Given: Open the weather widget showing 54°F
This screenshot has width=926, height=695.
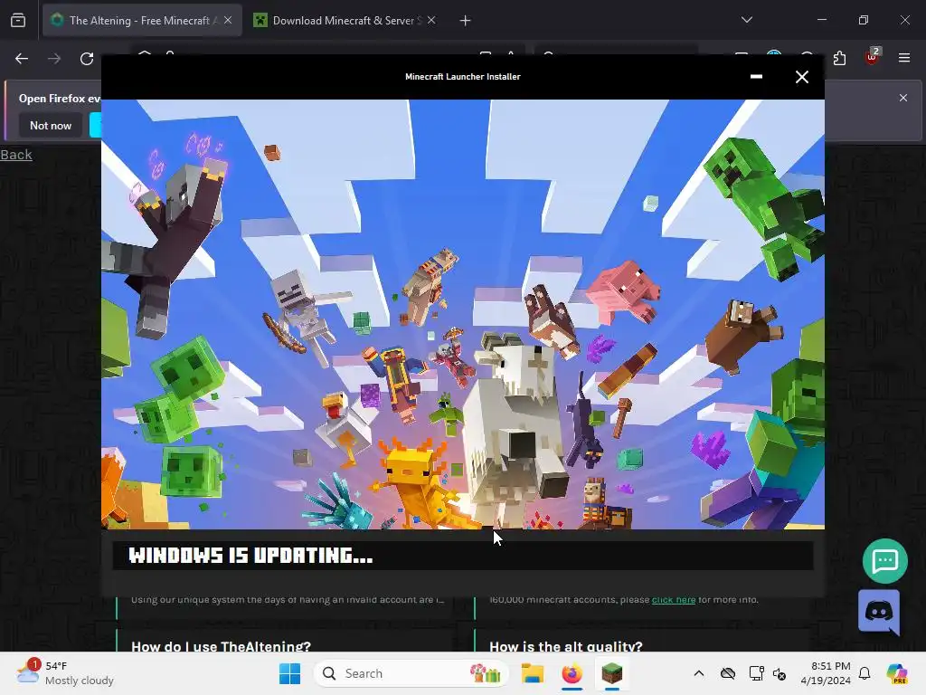Looking at the screenshot, I should (x=65, y=673).
